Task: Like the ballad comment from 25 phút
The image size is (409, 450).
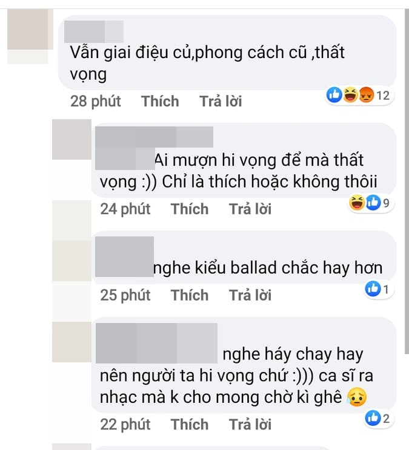Action: pos(190,295)
